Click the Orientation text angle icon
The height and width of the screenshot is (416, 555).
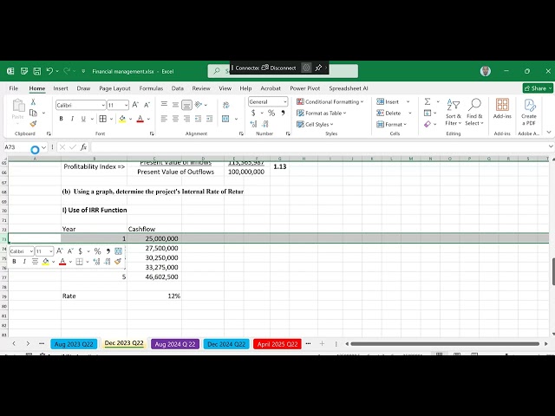[x=199, y=105]
